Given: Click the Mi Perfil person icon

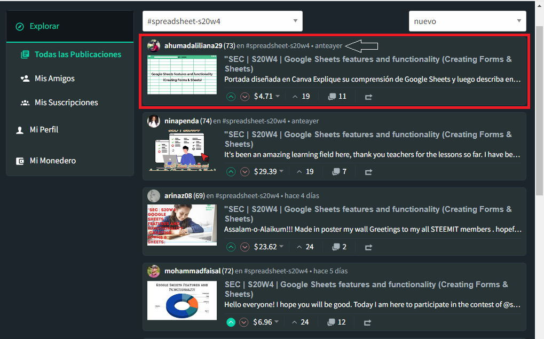Looking at the screenshot, I should (20, 130).
